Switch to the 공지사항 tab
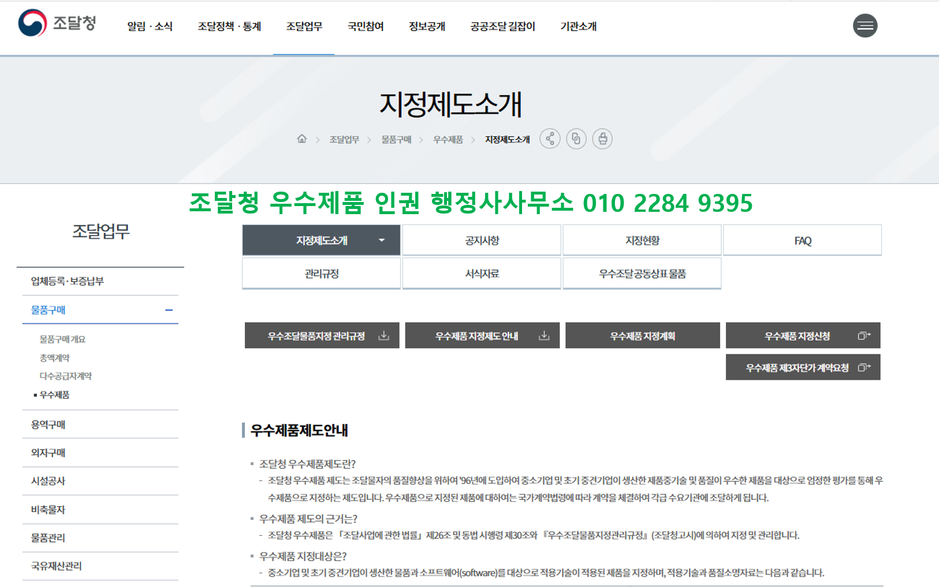Image resolution: width=939 pixels, height=587 pixels. (x=482, y=240)
